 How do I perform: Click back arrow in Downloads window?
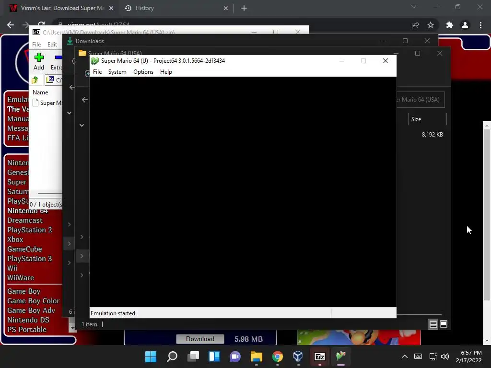[x=72, y=87]
